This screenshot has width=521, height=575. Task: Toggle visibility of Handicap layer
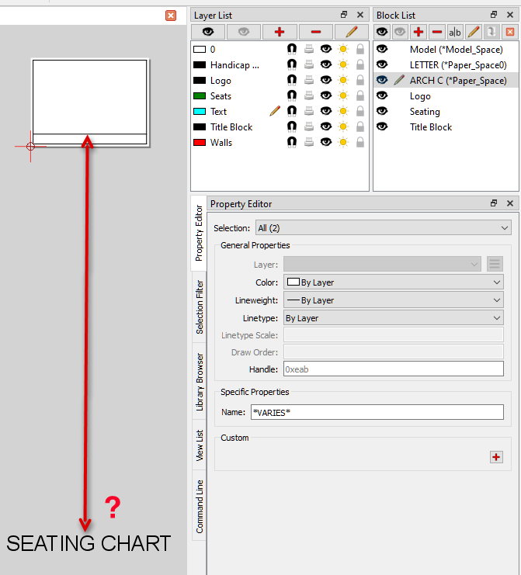(x=326, y=64)
